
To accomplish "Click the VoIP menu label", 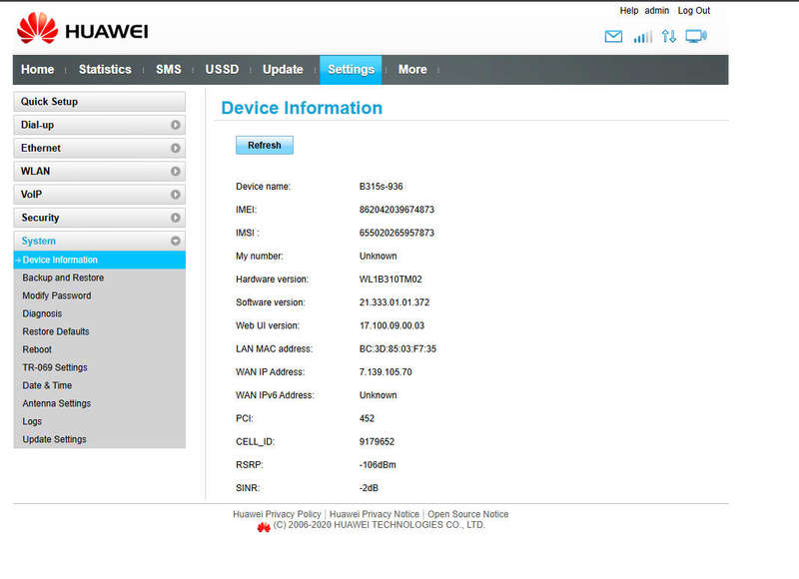I will pyautogui.click(x=31, y=195).
